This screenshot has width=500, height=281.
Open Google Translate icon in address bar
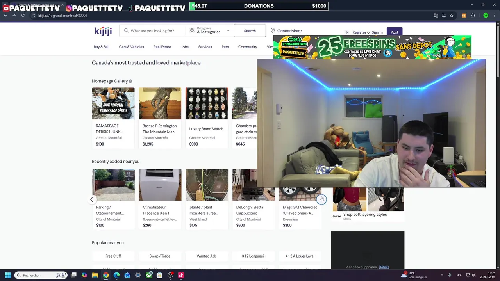pos(436,16)
